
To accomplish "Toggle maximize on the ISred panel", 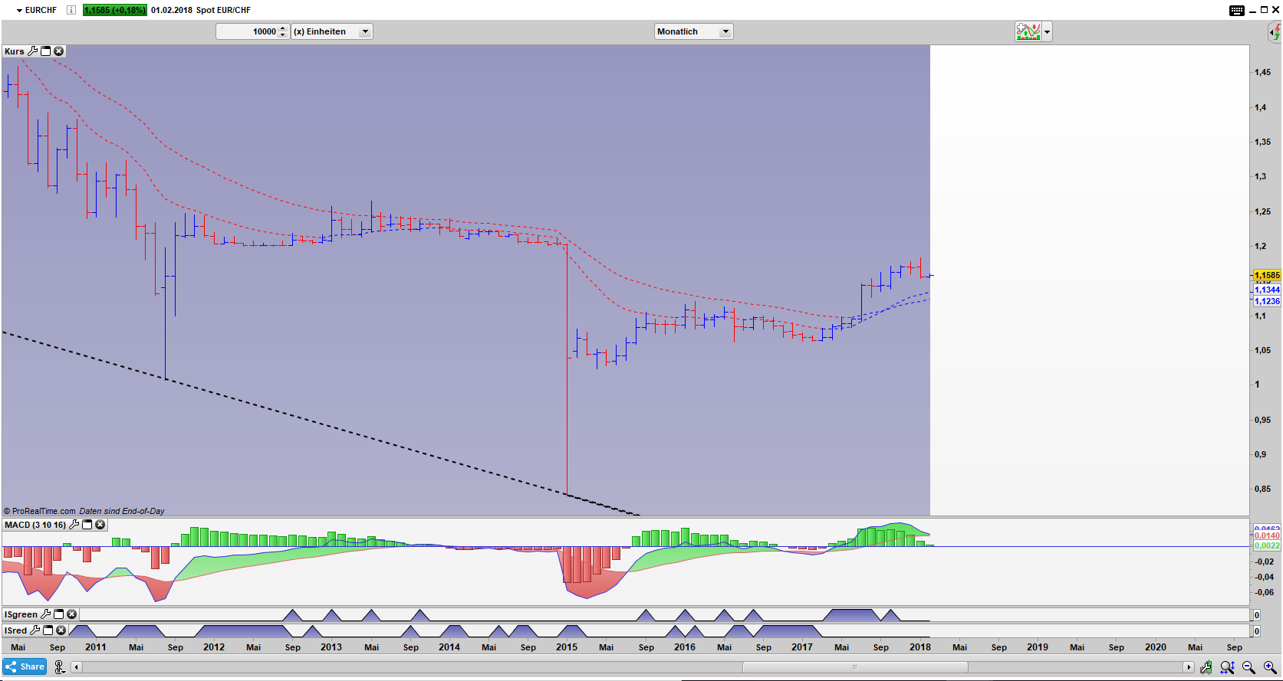I will (48, 630).
